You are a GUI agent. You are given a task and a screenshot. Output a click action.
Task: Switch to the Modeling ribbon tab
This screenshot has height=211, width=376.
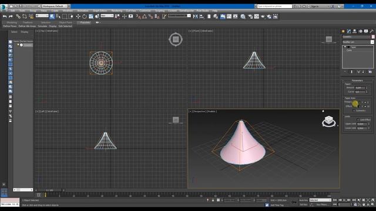click(x=12, y=22)
